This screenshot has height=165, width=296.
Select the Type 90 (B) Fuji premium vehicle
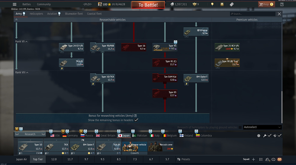coord(227,63)
